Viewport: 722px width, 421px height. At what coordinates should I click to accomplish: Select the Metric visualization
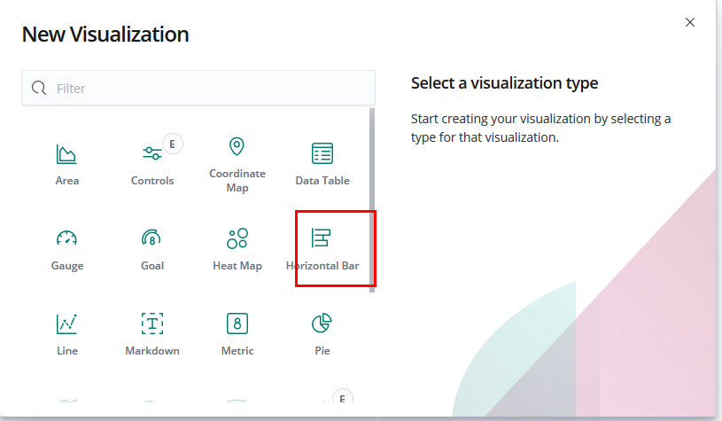(x=237, y=334)
